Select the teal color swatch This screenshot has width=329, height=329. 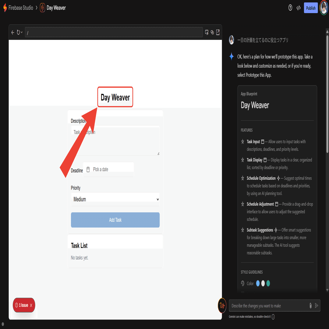(268, 283)
